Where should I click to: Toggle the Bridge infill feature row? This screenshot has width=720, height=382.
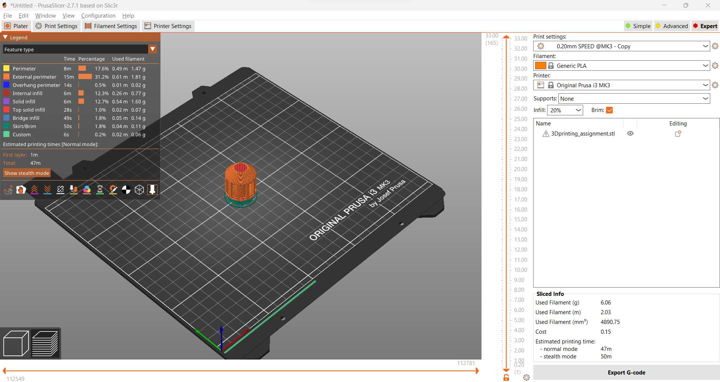[81, 118]
